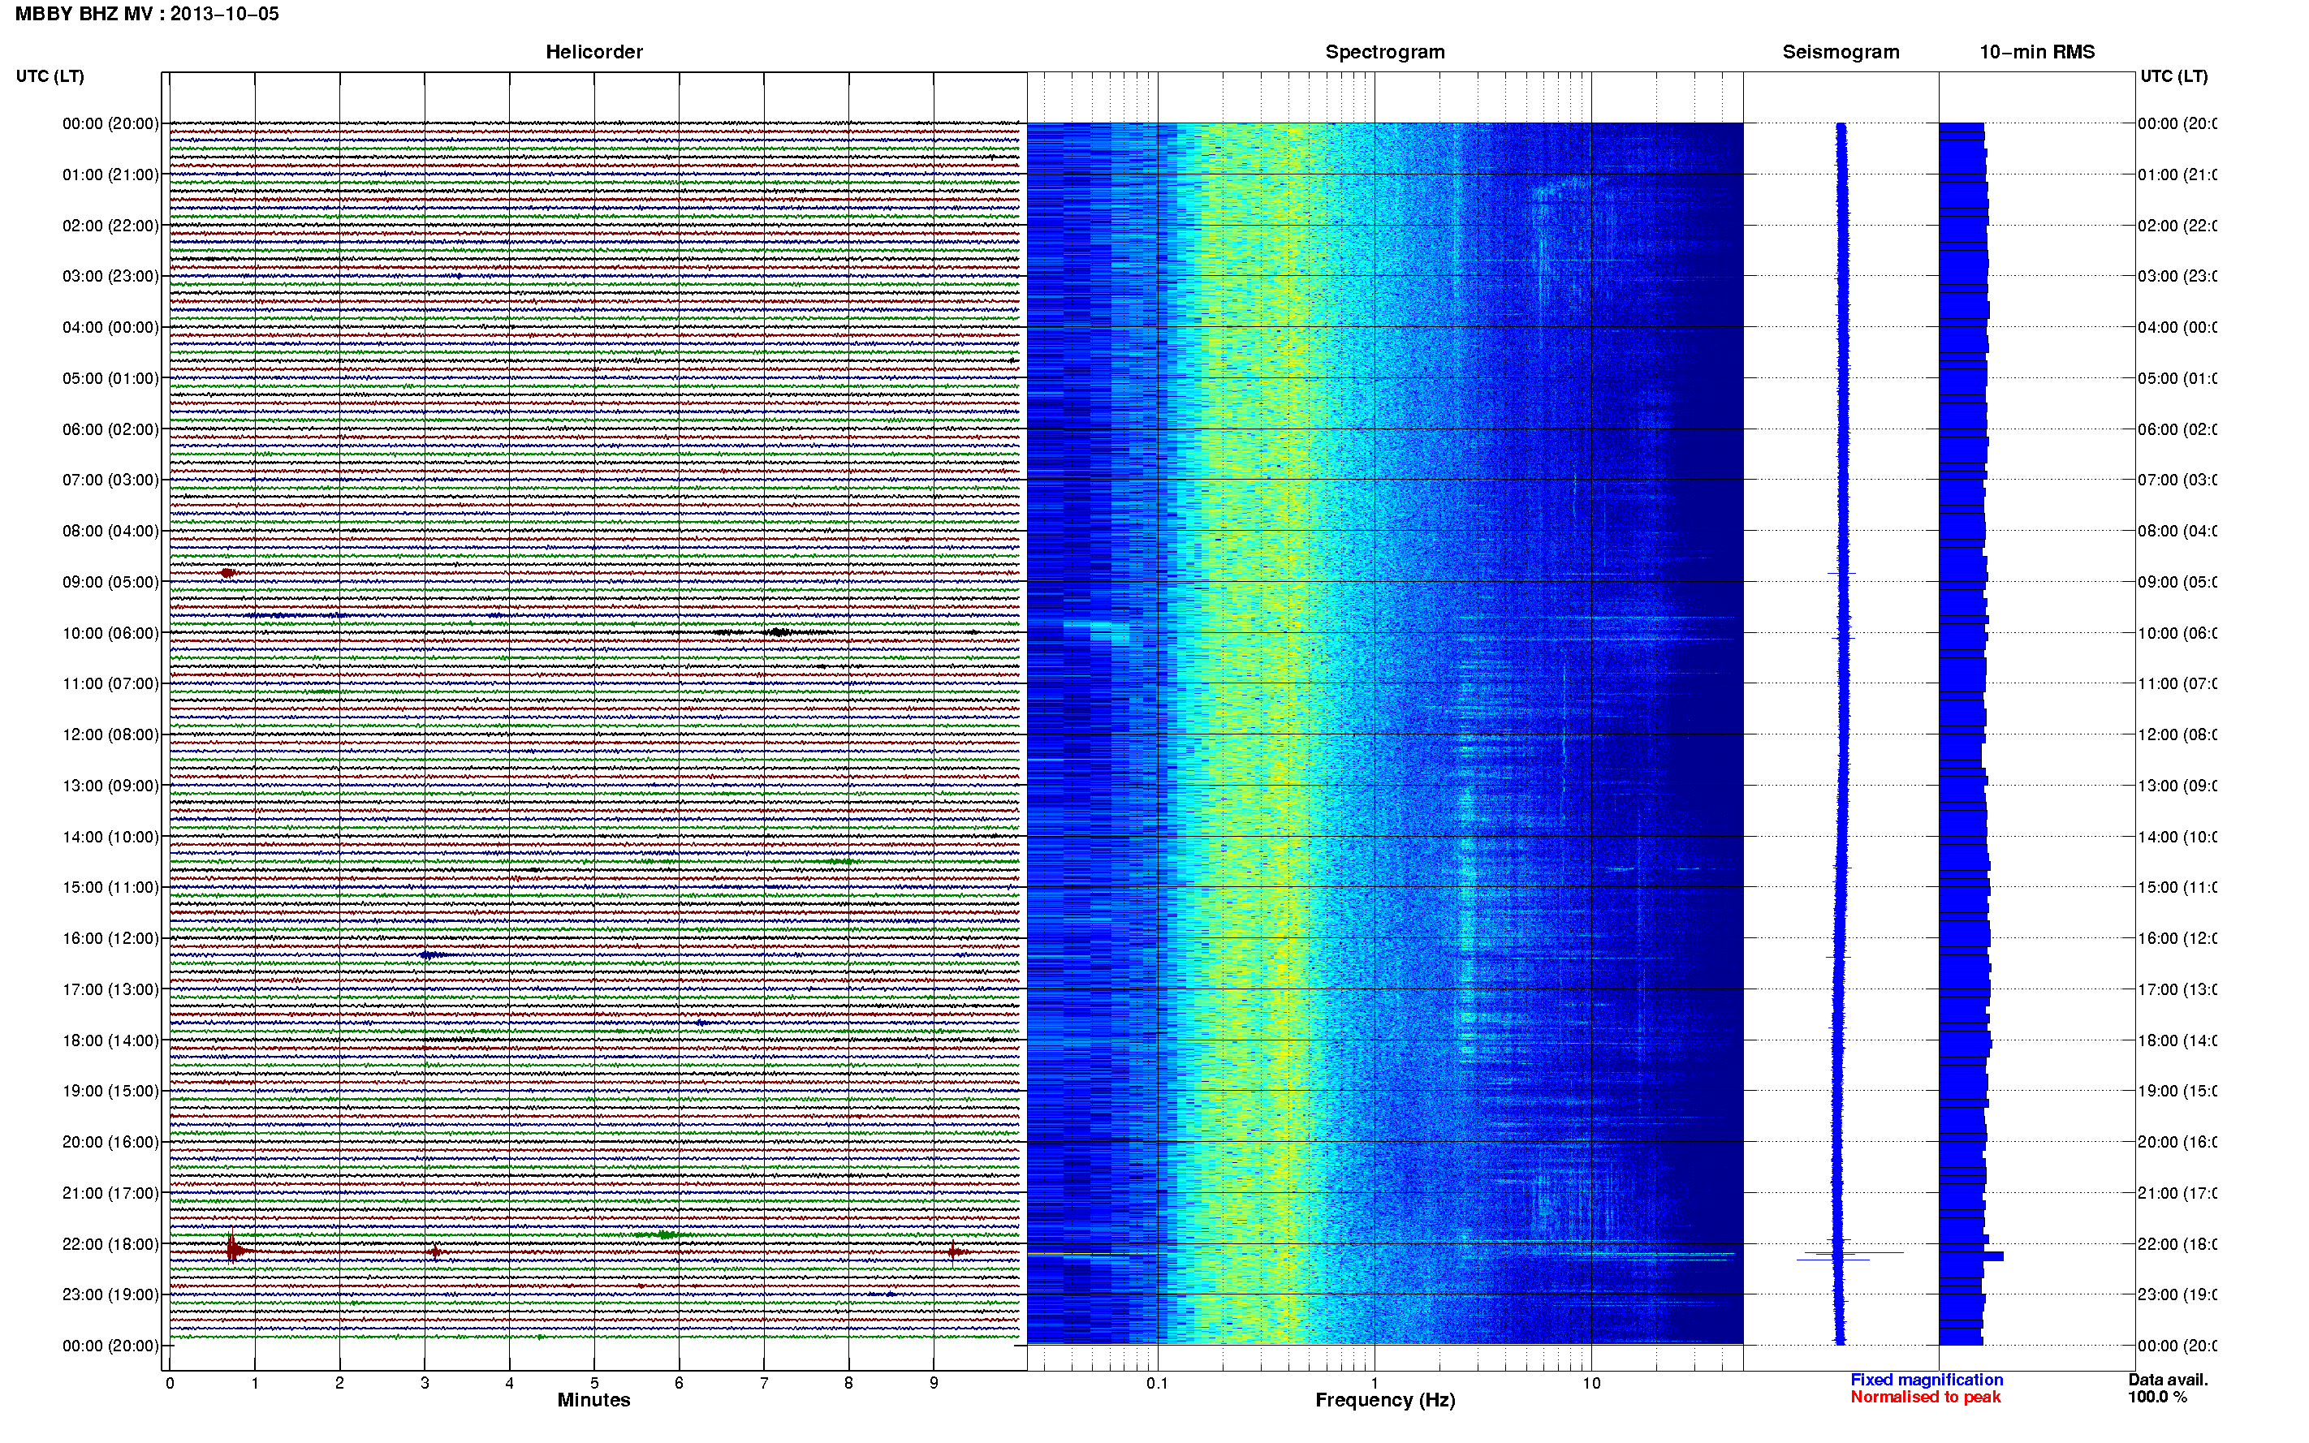Click the 02:00 (22:00) helicorder time label
This screenshot has height=1443, width=2309.
click(110, 226)
